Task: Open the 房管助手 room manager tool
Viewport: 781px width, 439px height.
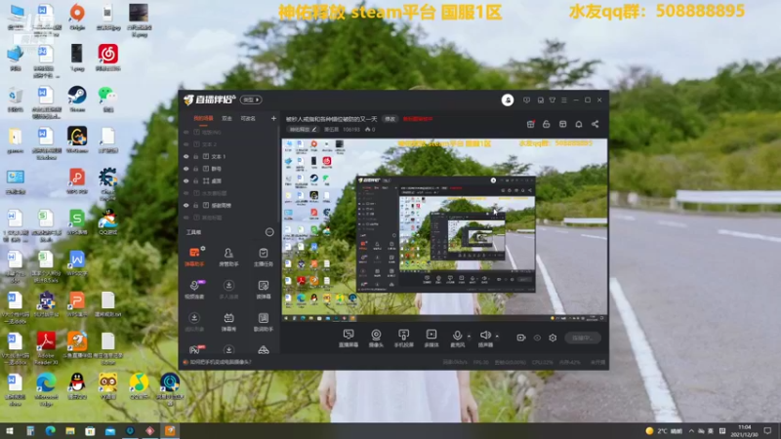Action: pyautogui.click(x=228, y=257)
